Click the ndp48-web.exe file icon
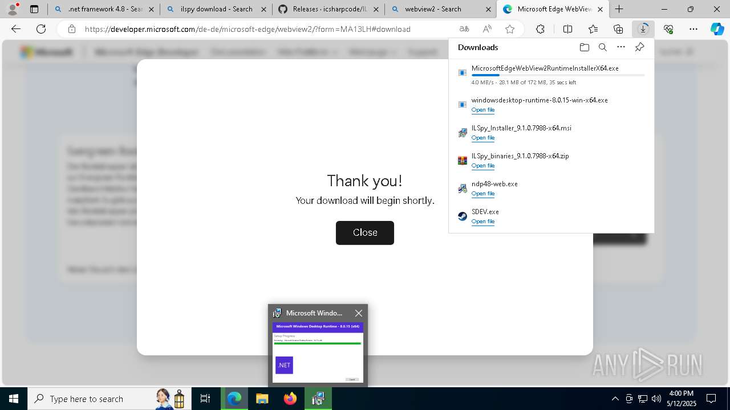 click(463, 188)
